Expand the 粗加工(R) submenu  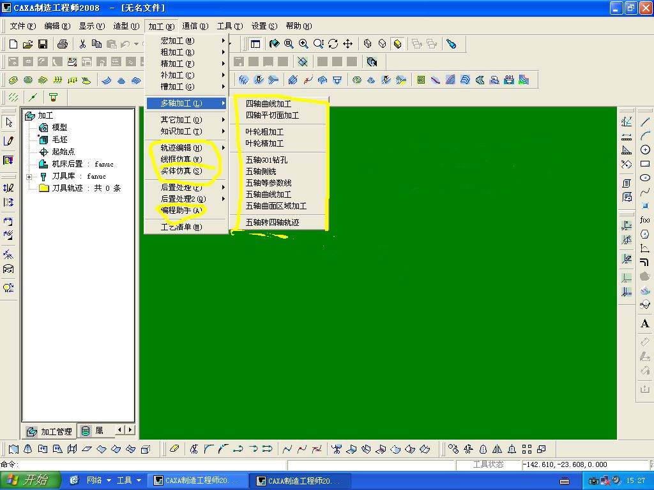click(186, 52)
